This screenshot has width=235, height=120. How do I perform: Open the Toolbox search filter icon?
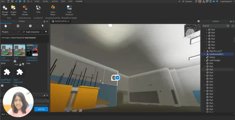point(46,32)
